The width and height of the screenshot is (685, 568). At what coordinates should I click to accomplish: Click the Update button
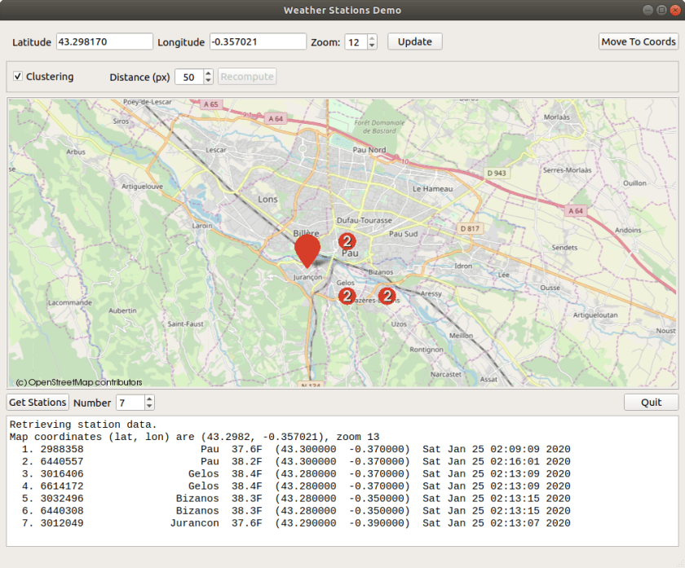pyautogui.click(x=414, y=42)
